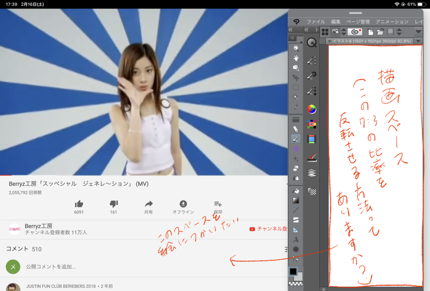
Task: Open the Brush Size palette icon
Action: pyautogui.click(x=312, y=91)
